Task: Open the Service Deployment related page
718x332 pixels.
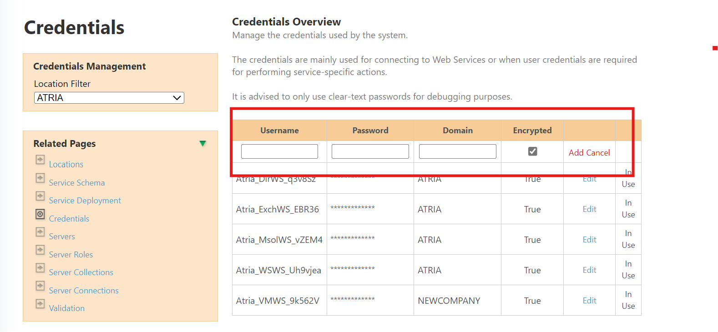Action: click(x=85, y=200)
